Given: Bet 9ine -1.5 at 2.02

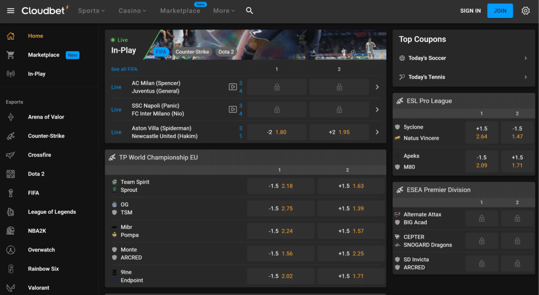Looking at the screenshot, I should [x=280, y=276].
